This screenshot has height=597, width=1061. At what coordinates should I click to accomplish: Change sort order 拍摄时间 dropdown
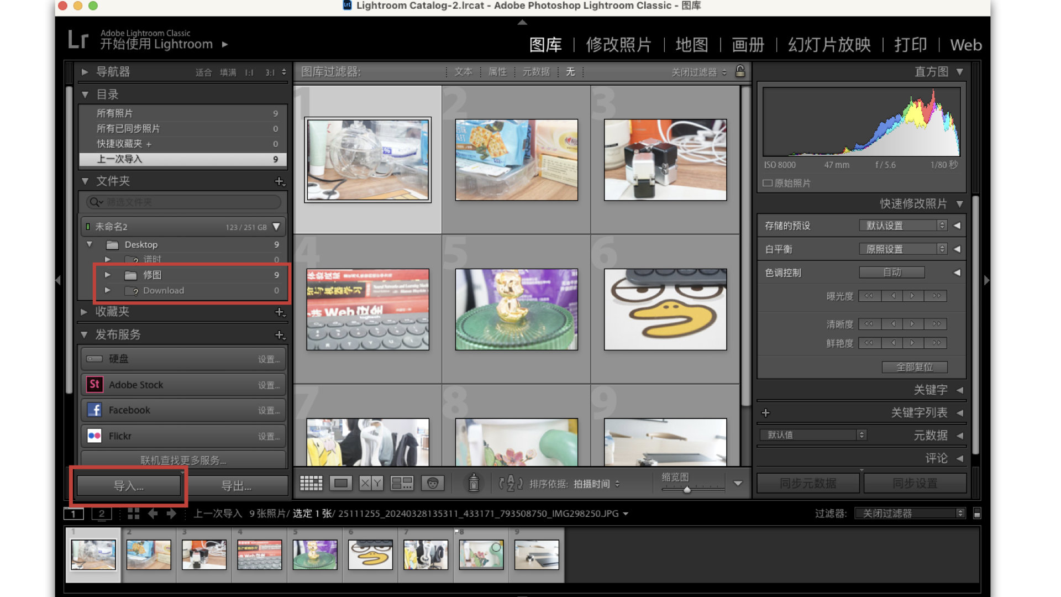click(596, 484)
